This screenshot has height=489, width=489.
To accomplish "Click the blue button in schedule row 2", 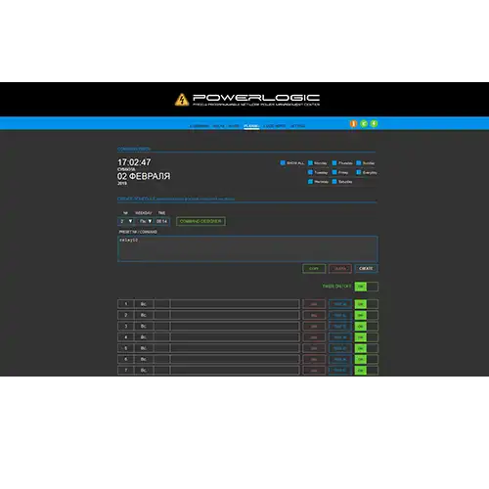I will pos(340,315).
